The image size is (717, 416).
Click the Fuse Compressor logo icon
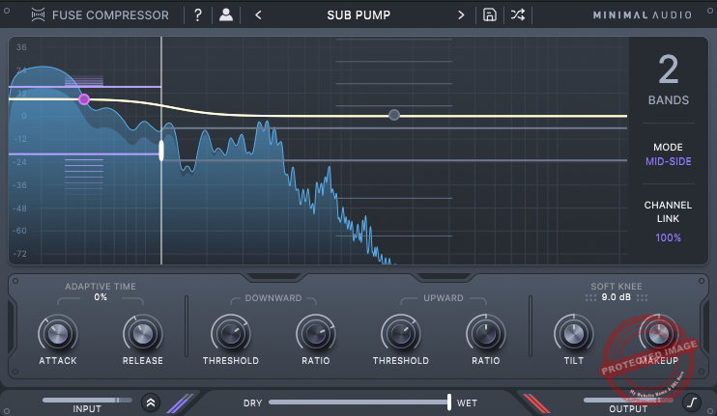[x=38, y=15]
